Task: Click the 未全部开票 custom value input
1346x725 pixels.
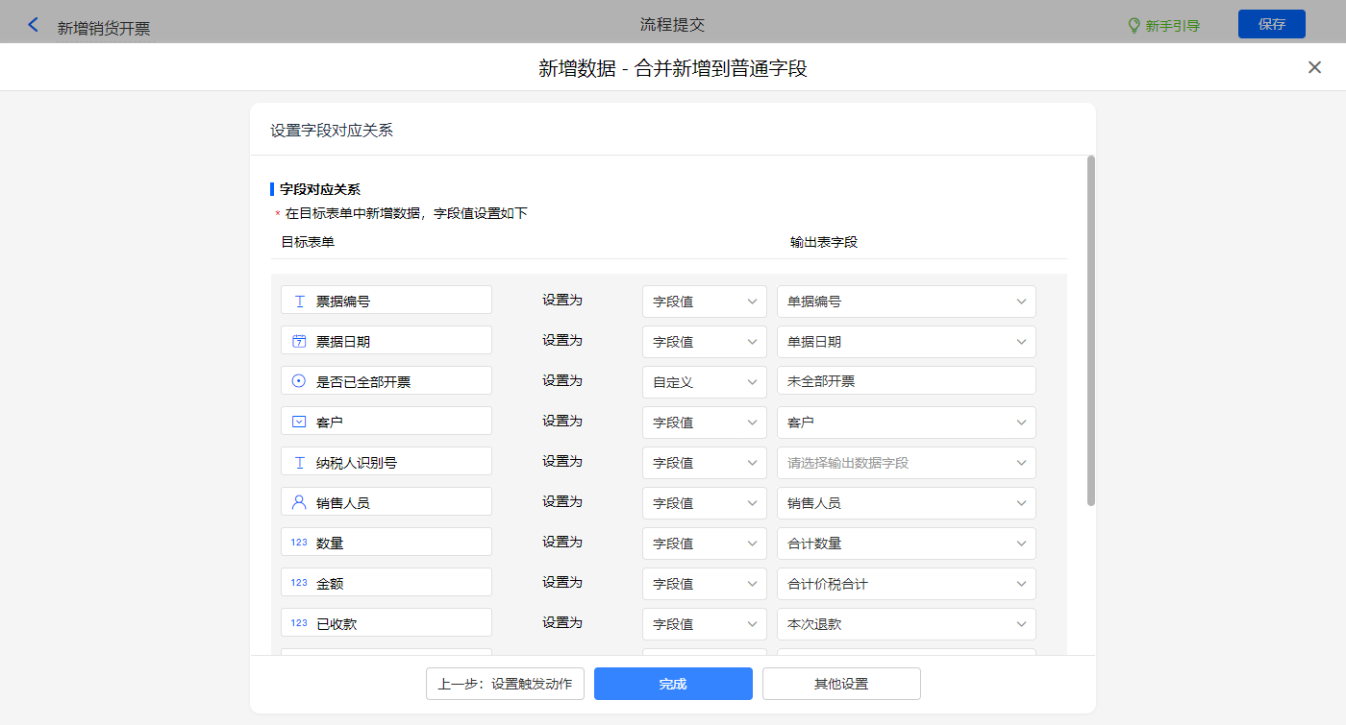Action: coord(906,381)
